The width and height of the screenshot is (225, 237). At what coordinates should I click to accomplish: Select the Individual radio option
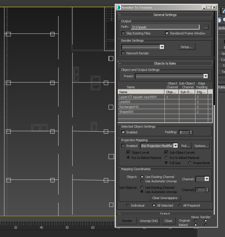tap(128, 205)
